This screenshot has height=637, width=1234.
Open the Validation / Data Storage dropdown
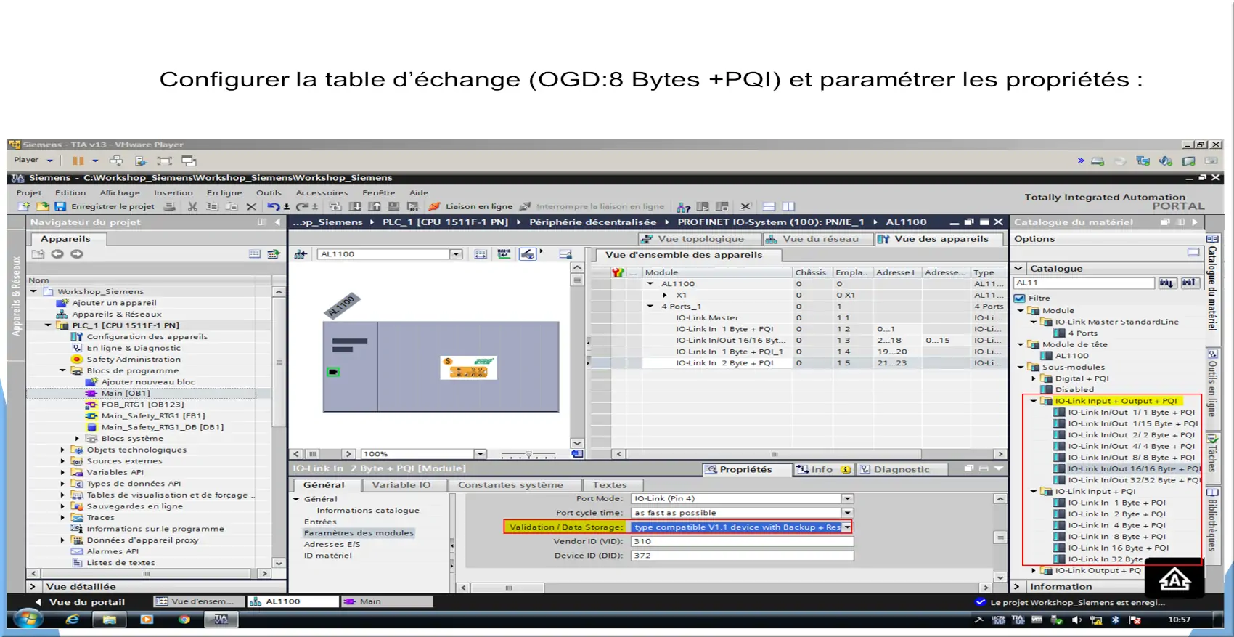tap(847, 527)
